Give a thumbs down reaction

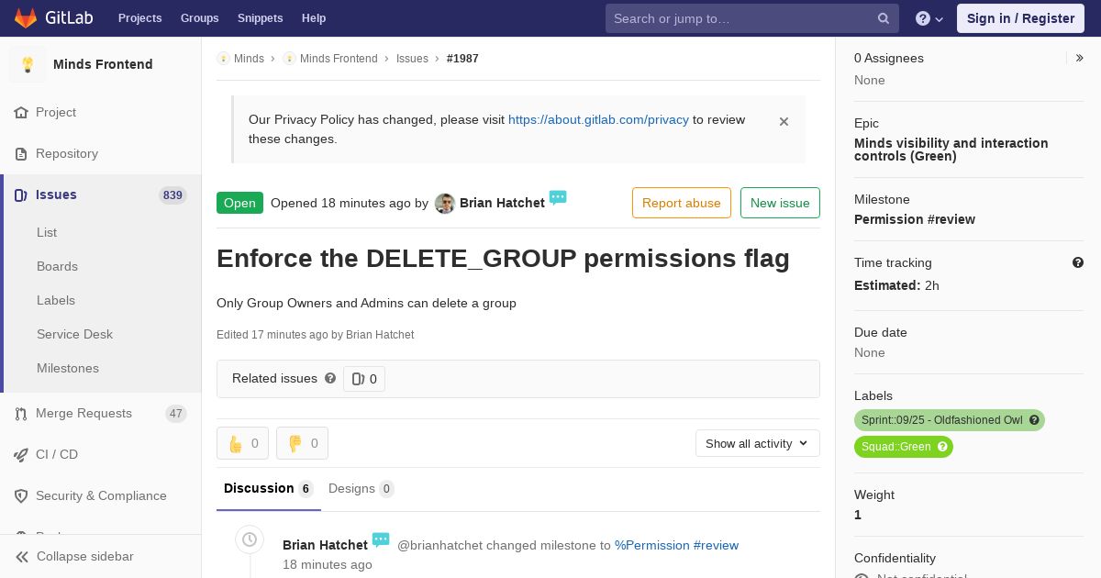coord(302,443)
